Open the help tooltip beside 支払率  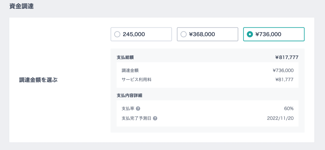click(138, 108)
